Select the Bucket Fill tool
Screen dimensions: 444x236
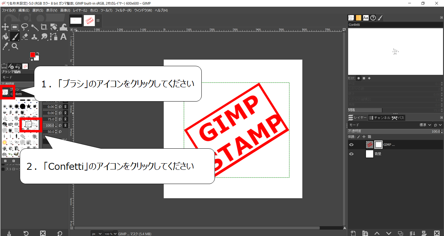[5, 36]
